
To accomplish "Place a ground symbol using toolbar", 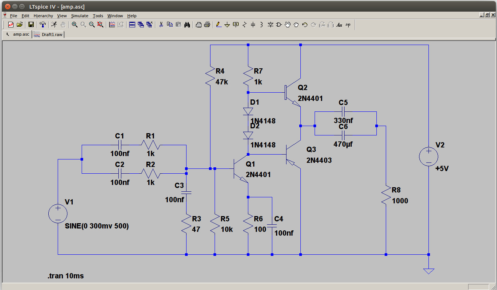I will point(227,25).
